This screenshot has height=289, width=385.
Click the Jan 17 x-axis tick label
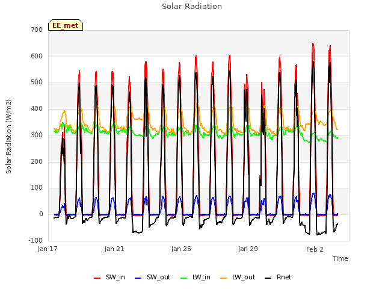point(48,249)
